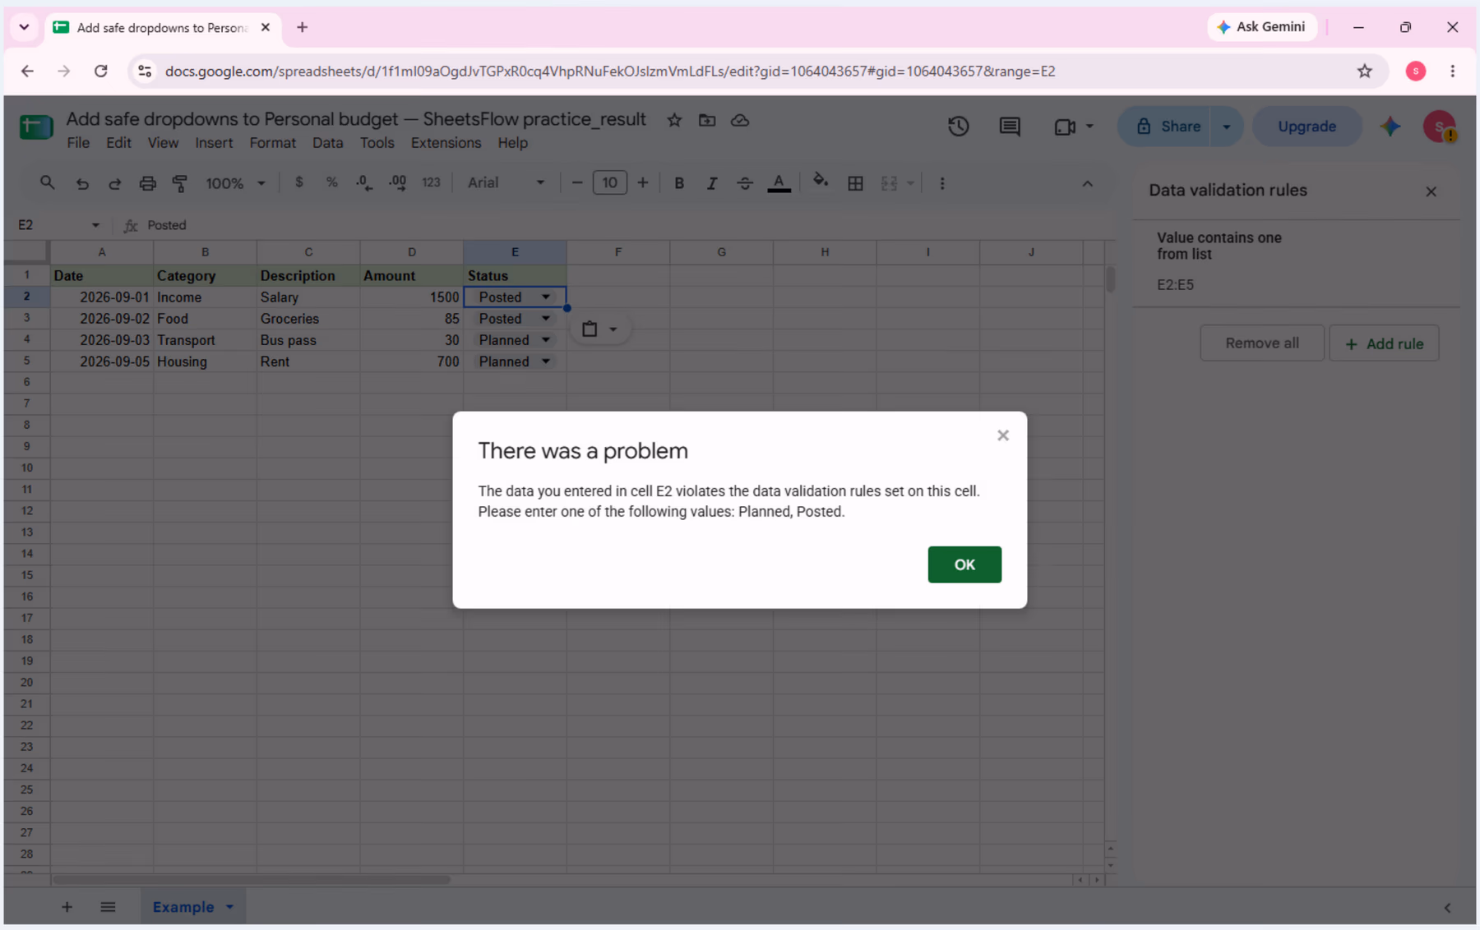The image size is (1480, 930).
Task: Click the move to folder icon
Action: click(707, 120)
